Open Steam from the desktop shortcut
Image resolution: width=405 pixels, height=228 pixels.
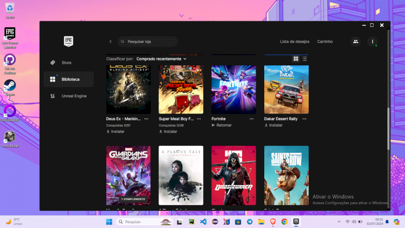click(10, 86)
